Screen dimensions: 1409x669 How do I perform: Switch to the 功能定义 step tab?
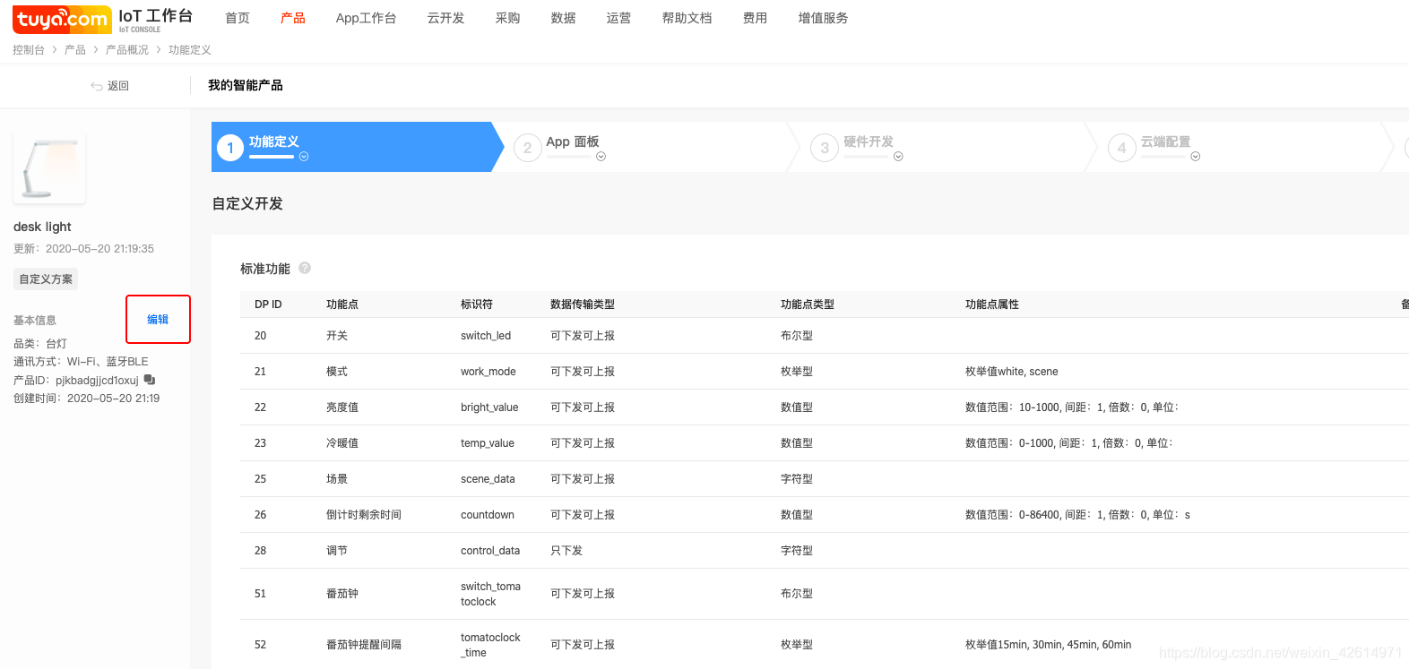(x=358, y=147)
